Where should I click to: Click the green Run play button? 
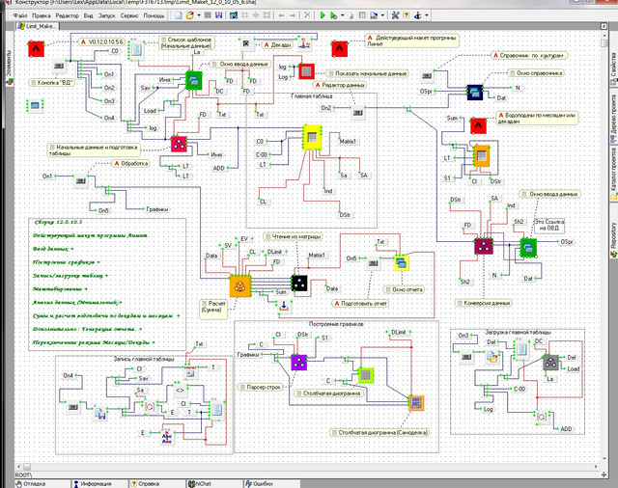click(x=323, y=16)
